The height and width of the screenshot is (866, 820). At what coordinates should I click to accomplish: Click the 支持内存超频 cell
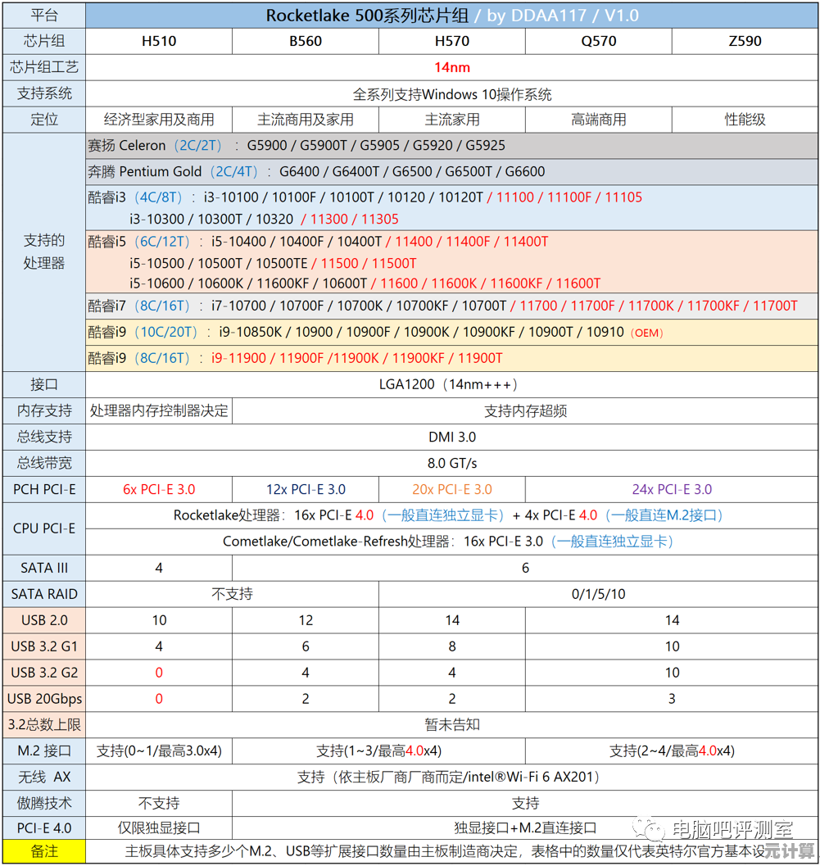pos(525,410)
